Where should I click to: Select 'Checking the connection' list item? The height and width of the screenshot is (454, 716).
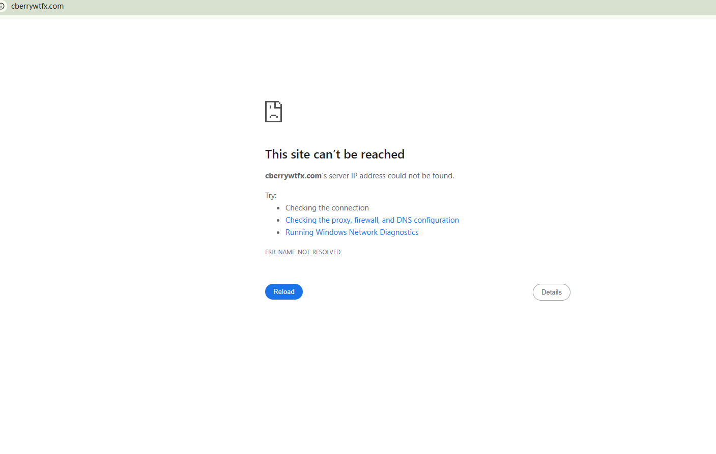[x=327, y=208]
